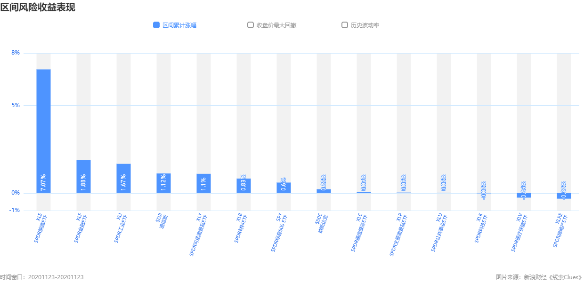Click the XLE SPDR能源ETF axis label
The height and width of the screenshot is (282, 584).
[41, 229]
